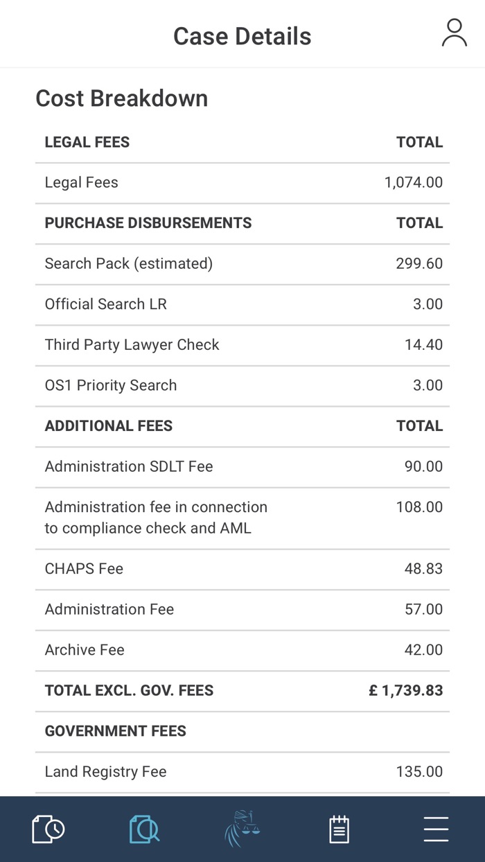
Task: Tap the Total Excl. Gov. Fees amount
Action: 406,691
